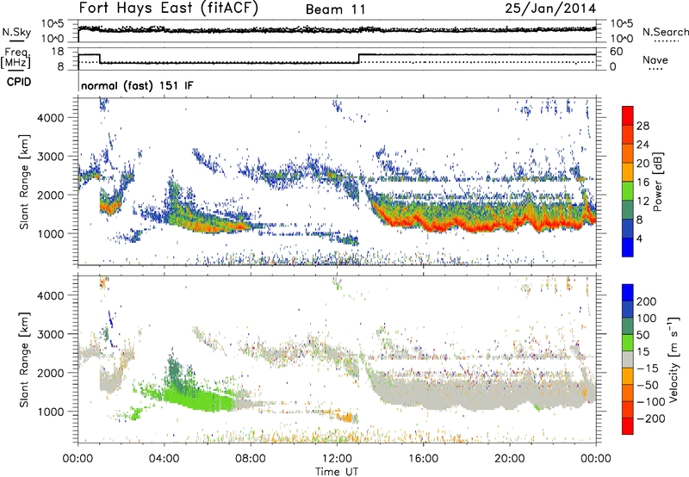Click the "28" power colorbar tick
The image size is (689, 477).
click(x=642, y=126)
